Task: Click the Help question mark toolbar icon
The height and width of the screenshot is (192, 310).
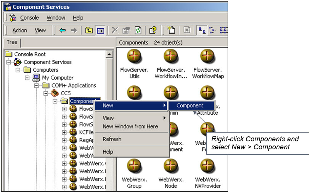Action: pos(153,30)
